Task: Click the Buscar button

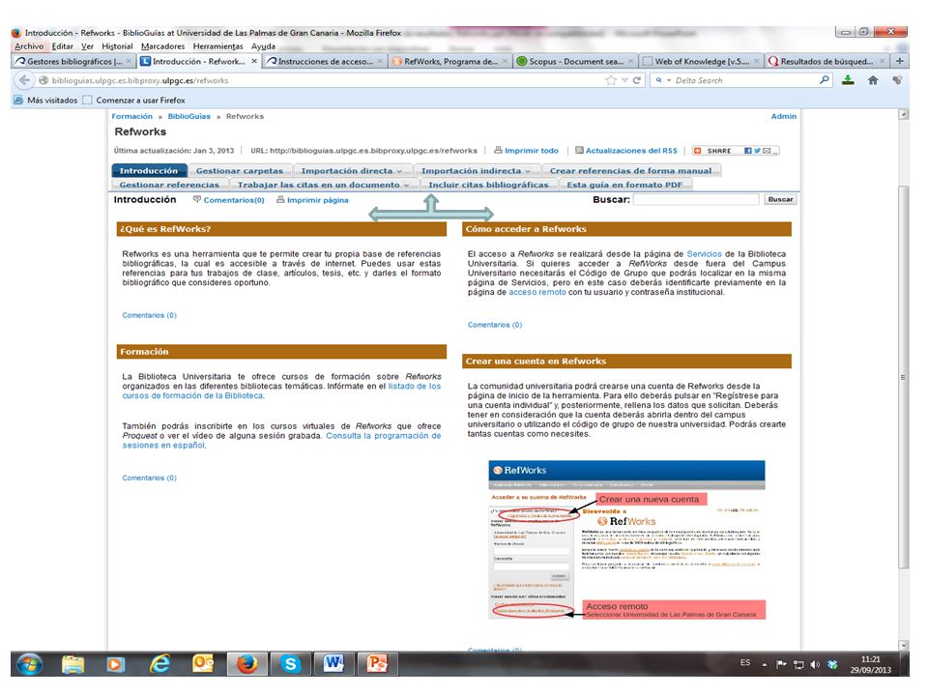Action: click(x=780, y=199)
